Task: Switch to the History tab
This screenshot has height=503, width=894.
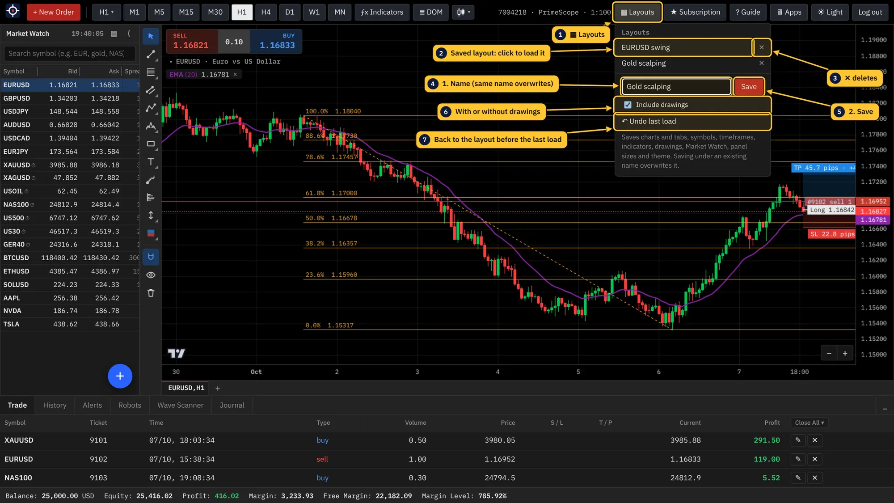Action: 55,405
